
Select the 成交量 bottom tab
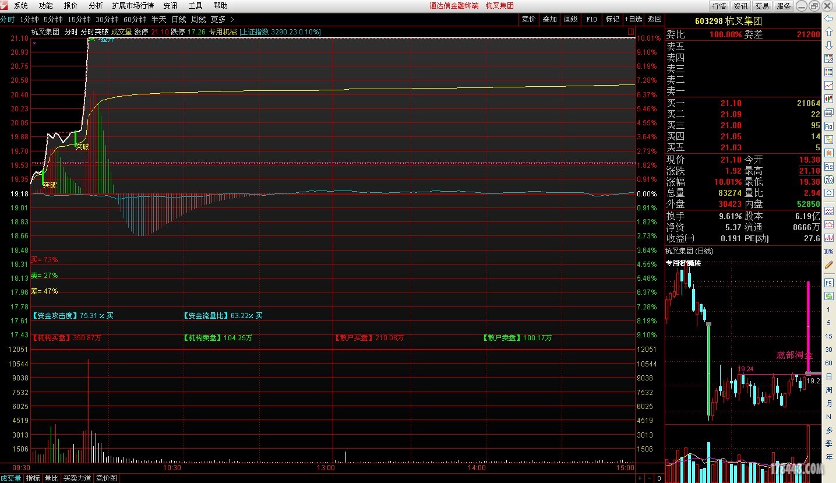11,478
